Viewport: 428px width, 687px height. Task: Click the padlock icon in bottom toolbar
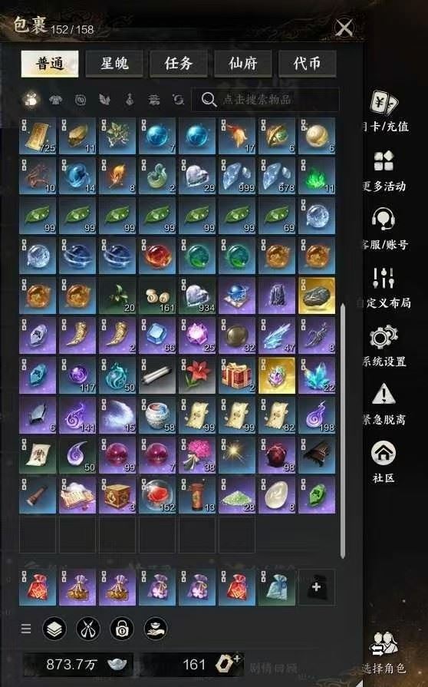[122, 629]
